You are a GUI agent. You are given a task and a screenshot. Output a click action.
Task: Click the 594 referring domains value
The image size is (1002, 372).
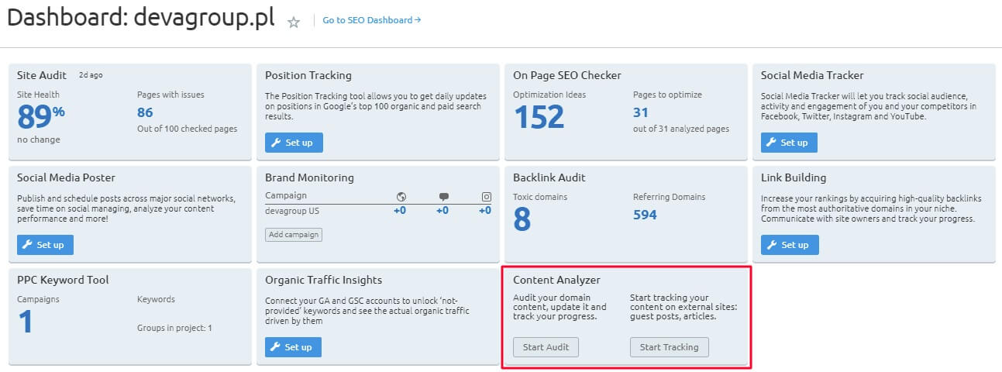coord(645,215)
